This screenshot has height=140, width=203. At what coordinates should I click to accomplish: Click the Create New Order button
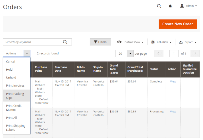[178, 24]
